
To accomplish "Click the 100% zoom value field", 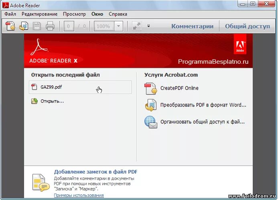I will [x=104, y=26].
